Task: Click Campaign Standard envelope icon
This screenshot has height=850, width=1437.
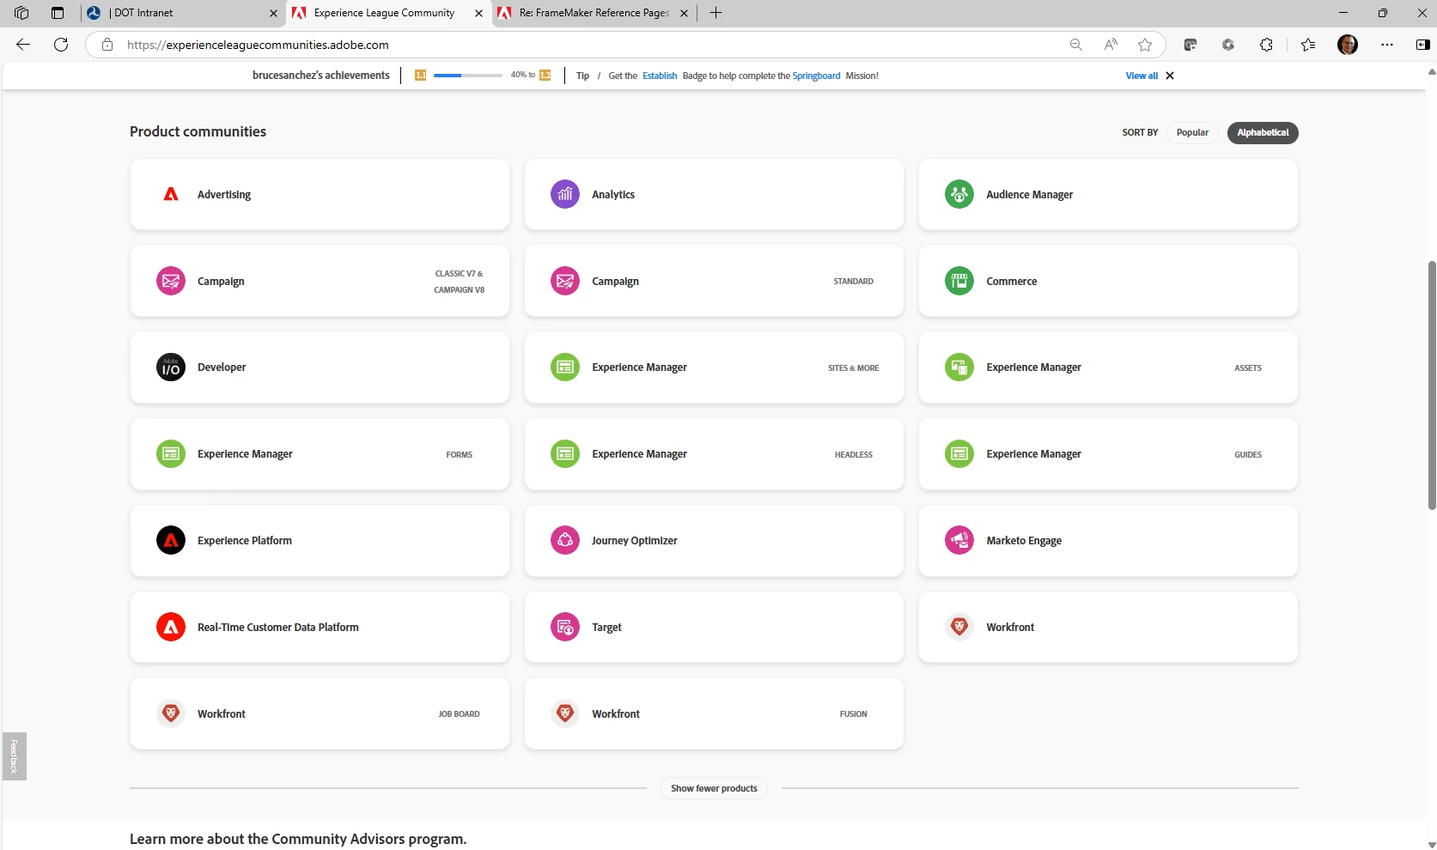Action: [565, 281]
